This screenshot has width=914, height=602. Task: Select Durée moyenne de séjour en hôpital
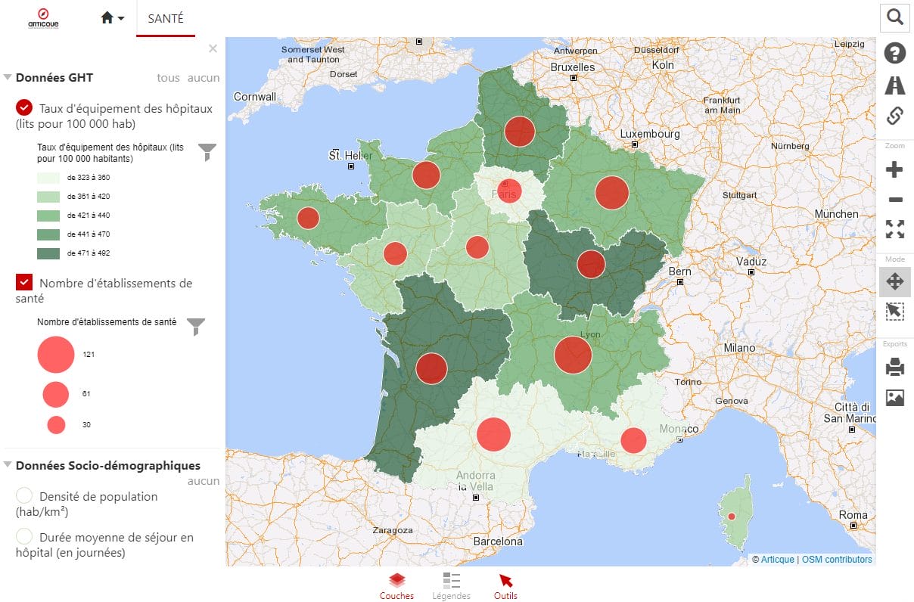pyautogui.click(x=23, y=537)
